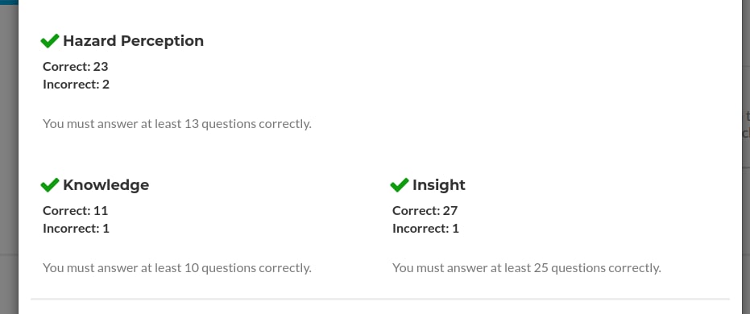This screenshot has width=750, height=314.
Task: Select the Insight section heading
Action: click(x=438, y=185)
